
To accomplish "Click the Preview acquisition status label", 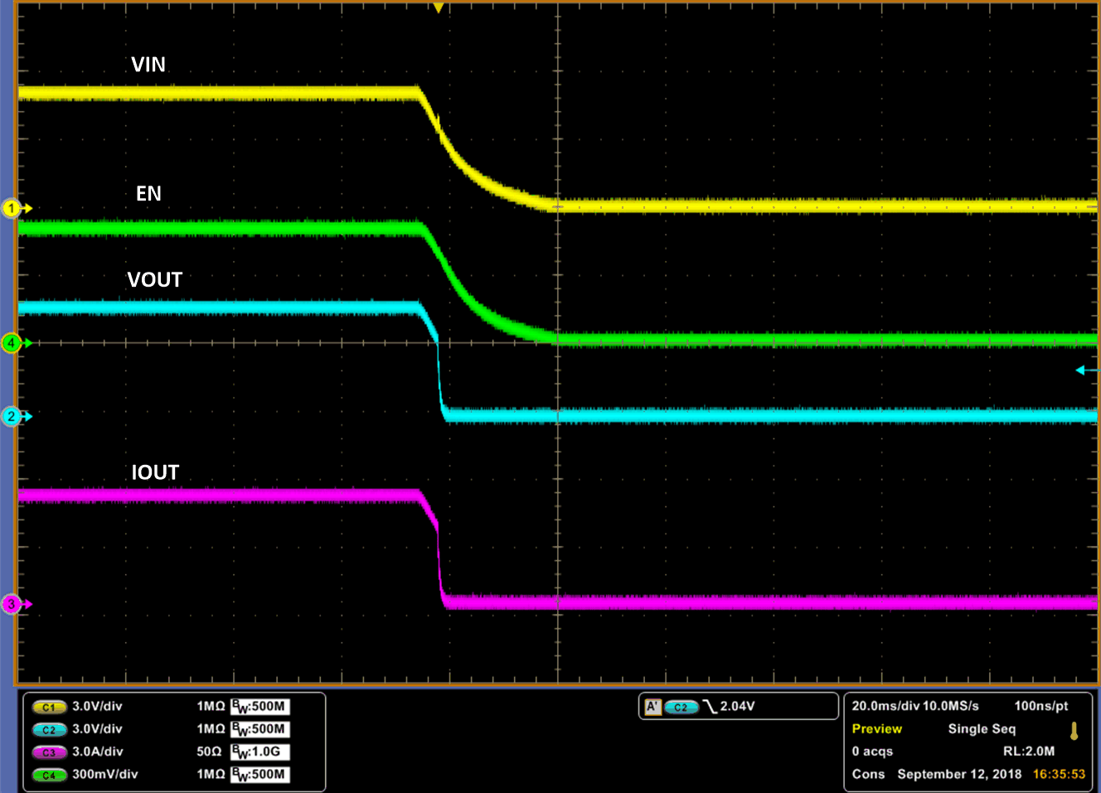I will pyautogui.click(x=876, y=729).
